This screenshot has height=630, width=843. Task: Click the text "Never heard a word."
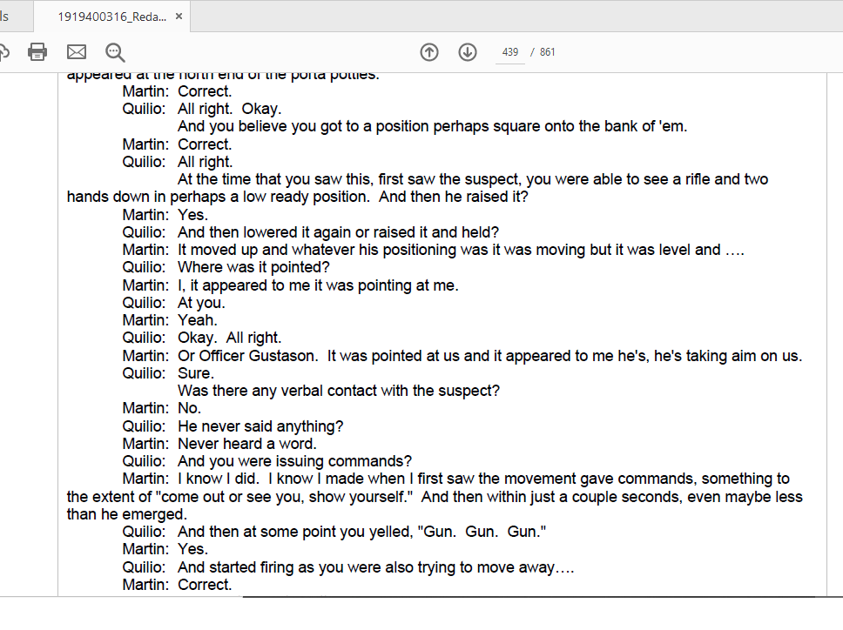[x=246, y=444]
